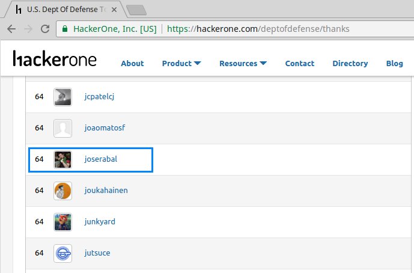
Task: Click joukahainen's orange avatar
Action: pos(63,191)
